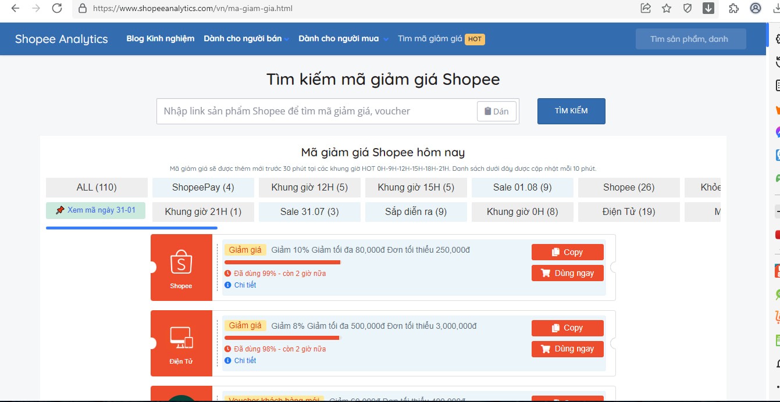Open the browser extensions puzzle icon
780x402 pixels.
733,8
